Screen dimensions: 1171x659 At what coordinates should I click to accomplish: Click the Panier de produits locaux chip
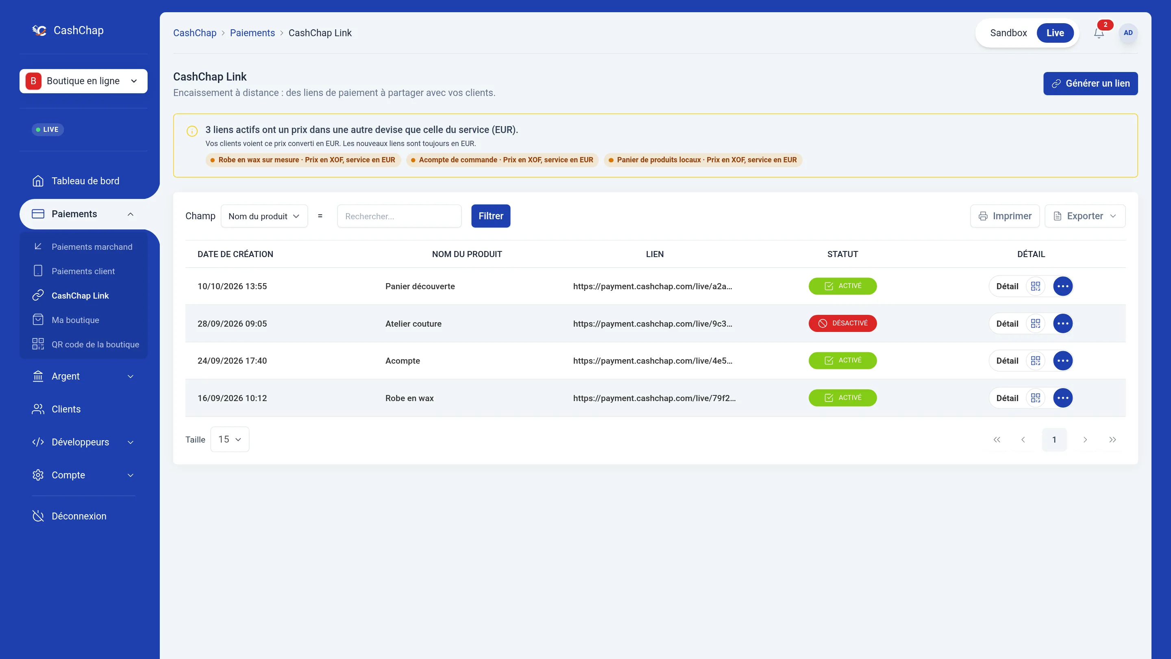point(703,160)
